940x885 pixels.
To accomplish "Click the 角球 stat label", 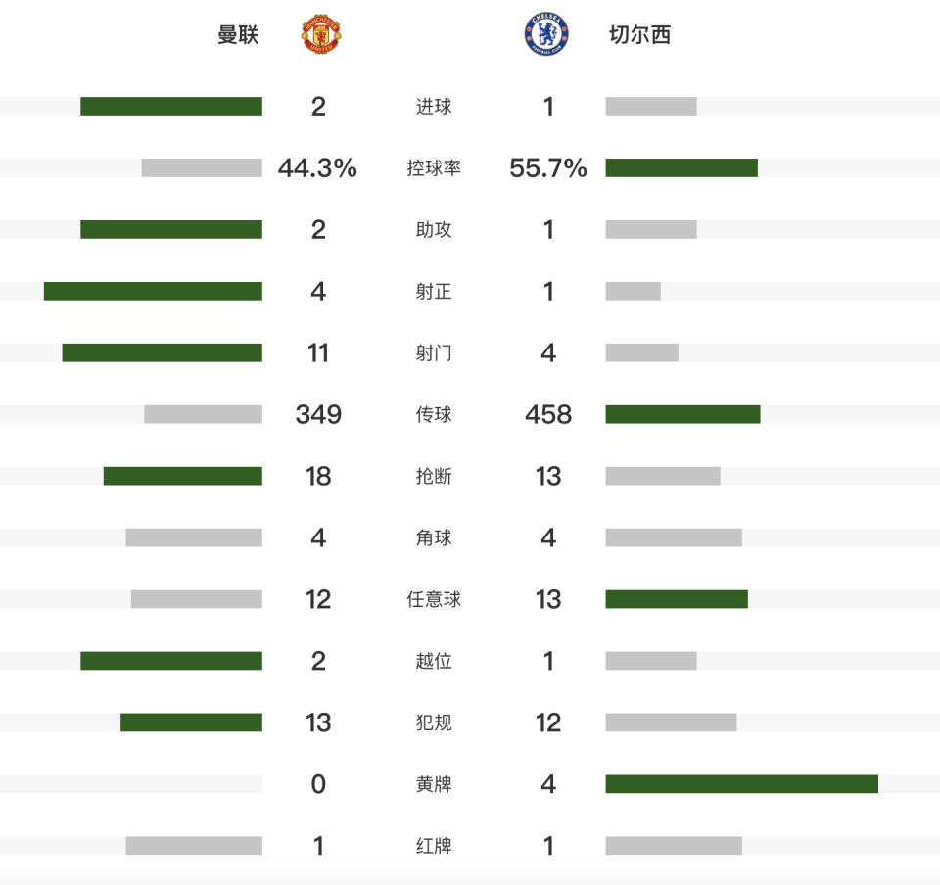I will pyautogui.click(x=434, y=537).
